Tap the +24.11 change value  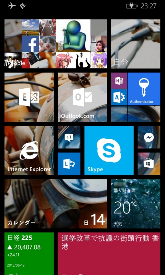pos(13,255)
